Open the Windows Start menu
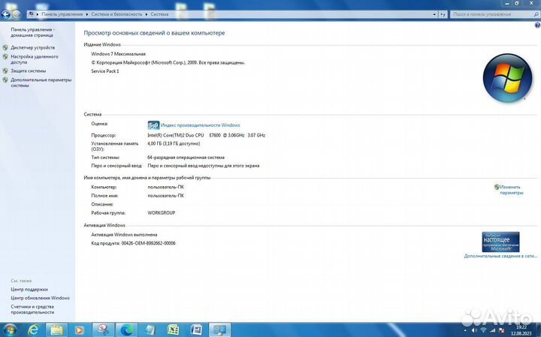This screenshot has width=541, height=337. [9, 330]
